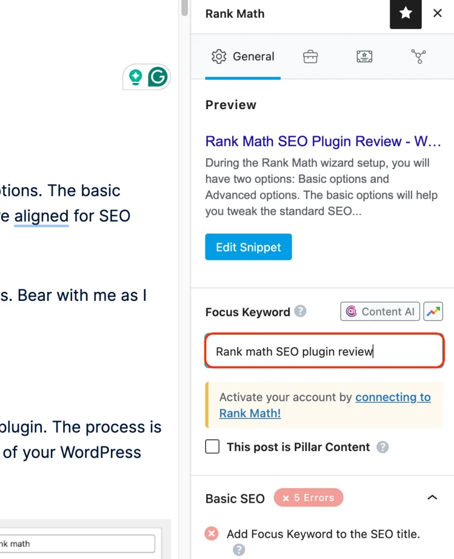The width and height of the screenshot is (454, 559).
Task: Select the General settings tab
Action: (x=243, y=56)
